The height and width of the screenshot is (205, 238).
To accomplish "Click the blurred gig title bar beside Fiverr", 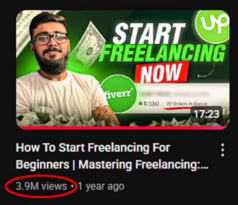I will tap(173, 93).
